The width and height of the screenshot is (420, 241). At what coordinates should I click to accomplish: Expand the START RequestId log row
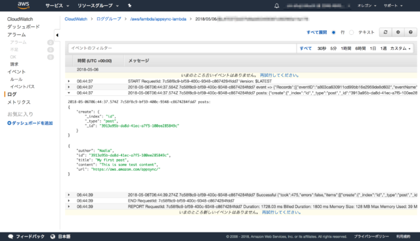pos(69,81)
